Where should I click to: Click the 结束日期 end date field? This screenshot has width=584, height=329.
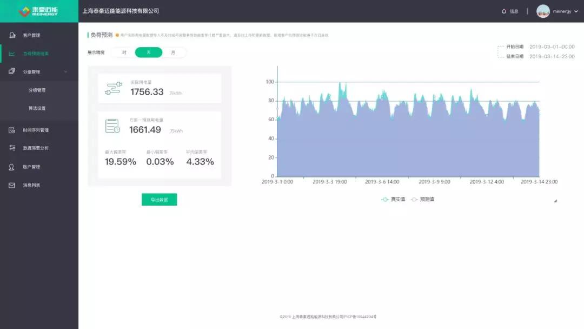click(552, 56)
